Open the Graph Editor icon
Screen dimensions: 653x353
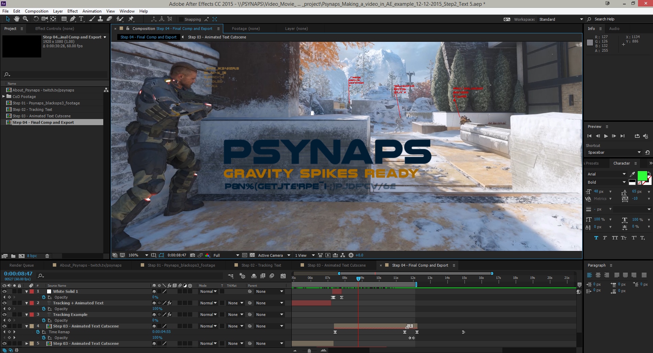pyautogui.click(x=283, y=276)
